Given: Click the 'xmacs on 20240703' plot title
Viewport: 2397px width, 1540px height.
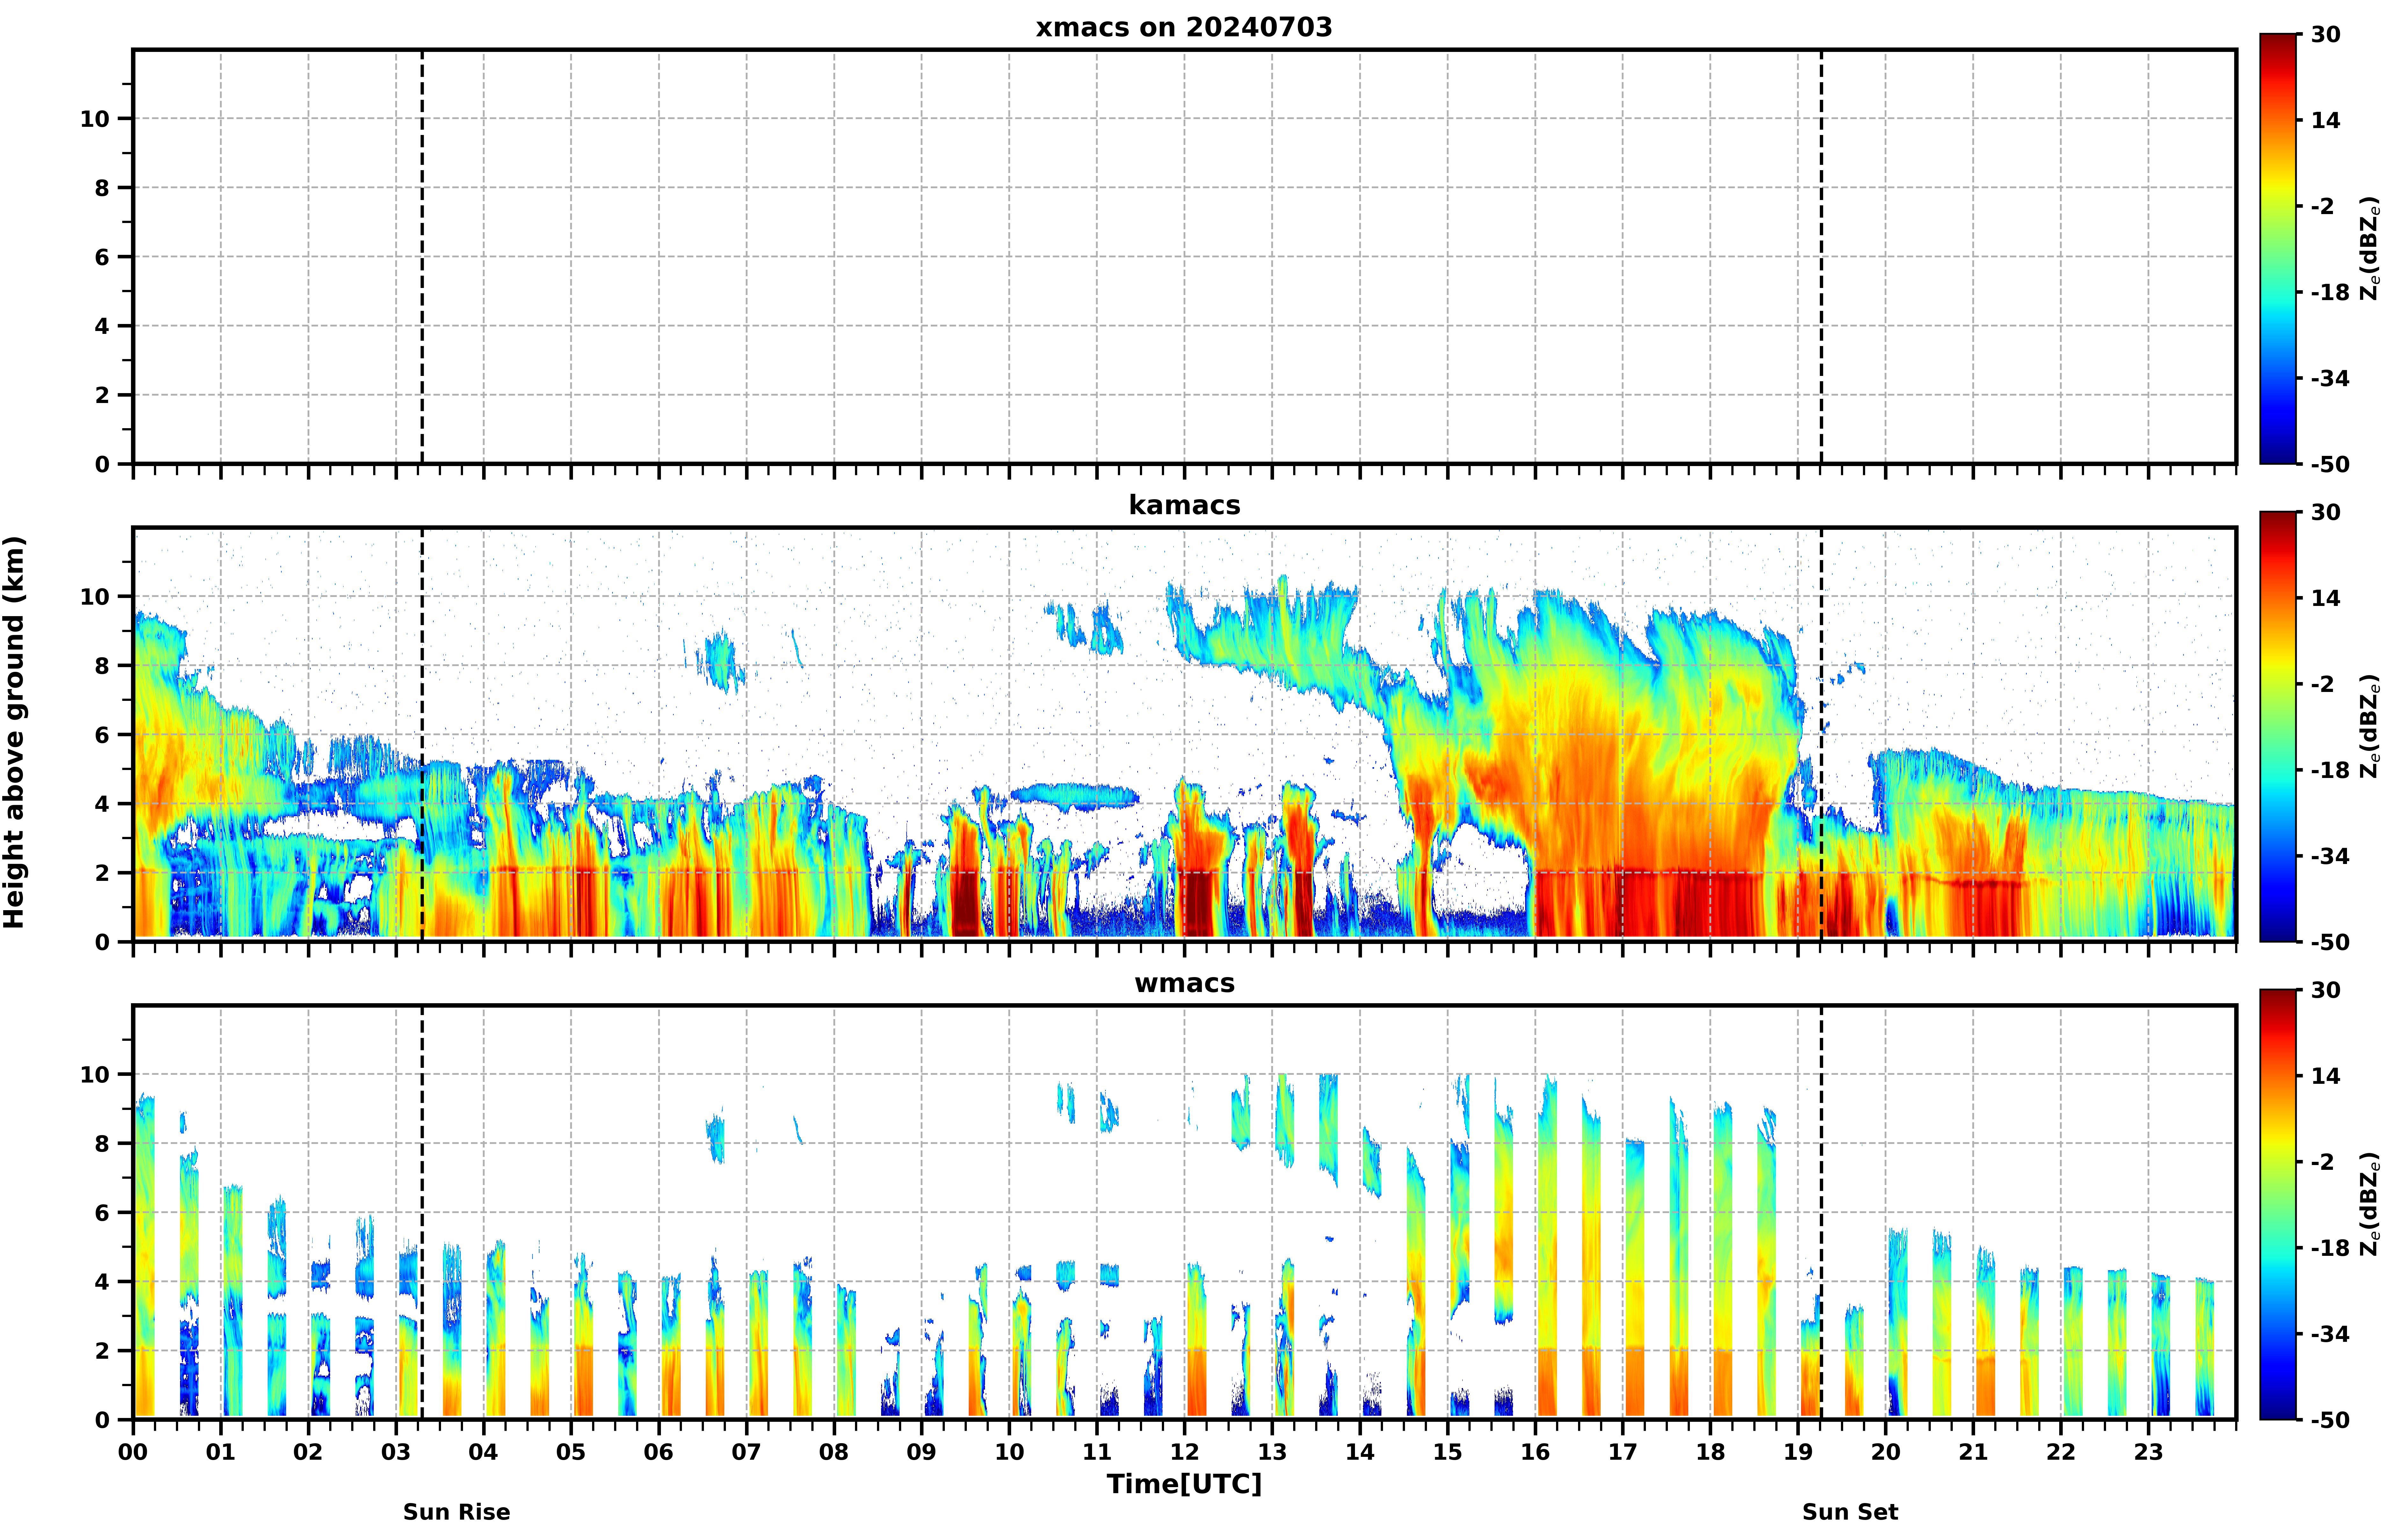Looking at the screenshot, I should [x=1184, y=27].
